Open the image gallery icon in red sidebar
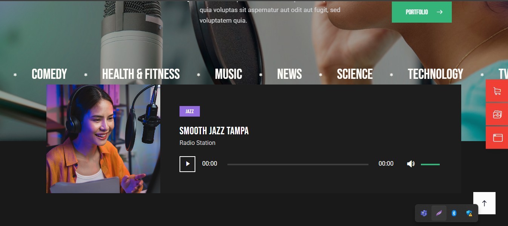 point(497,114)
